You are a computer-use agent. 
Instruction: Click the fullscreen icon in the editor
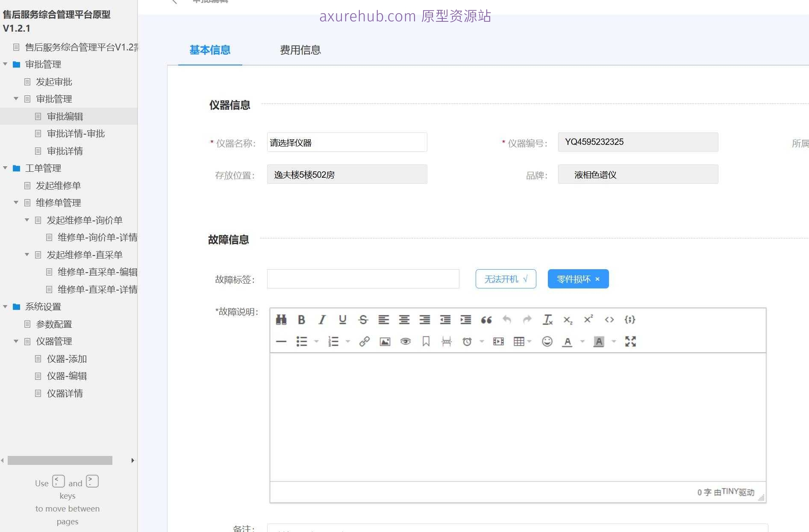point(630,341)
